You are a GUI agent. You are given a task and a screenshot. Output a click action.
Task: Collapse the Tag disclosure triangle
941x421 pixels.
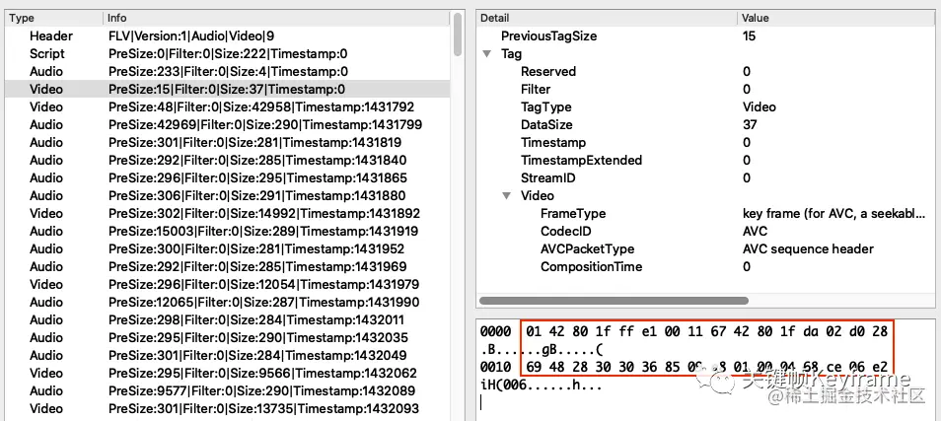[486, 54]
